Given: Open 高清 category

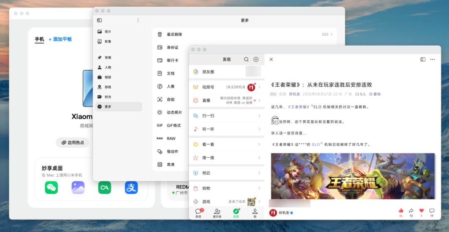Looking at the screenshot, I should point(170,165).
